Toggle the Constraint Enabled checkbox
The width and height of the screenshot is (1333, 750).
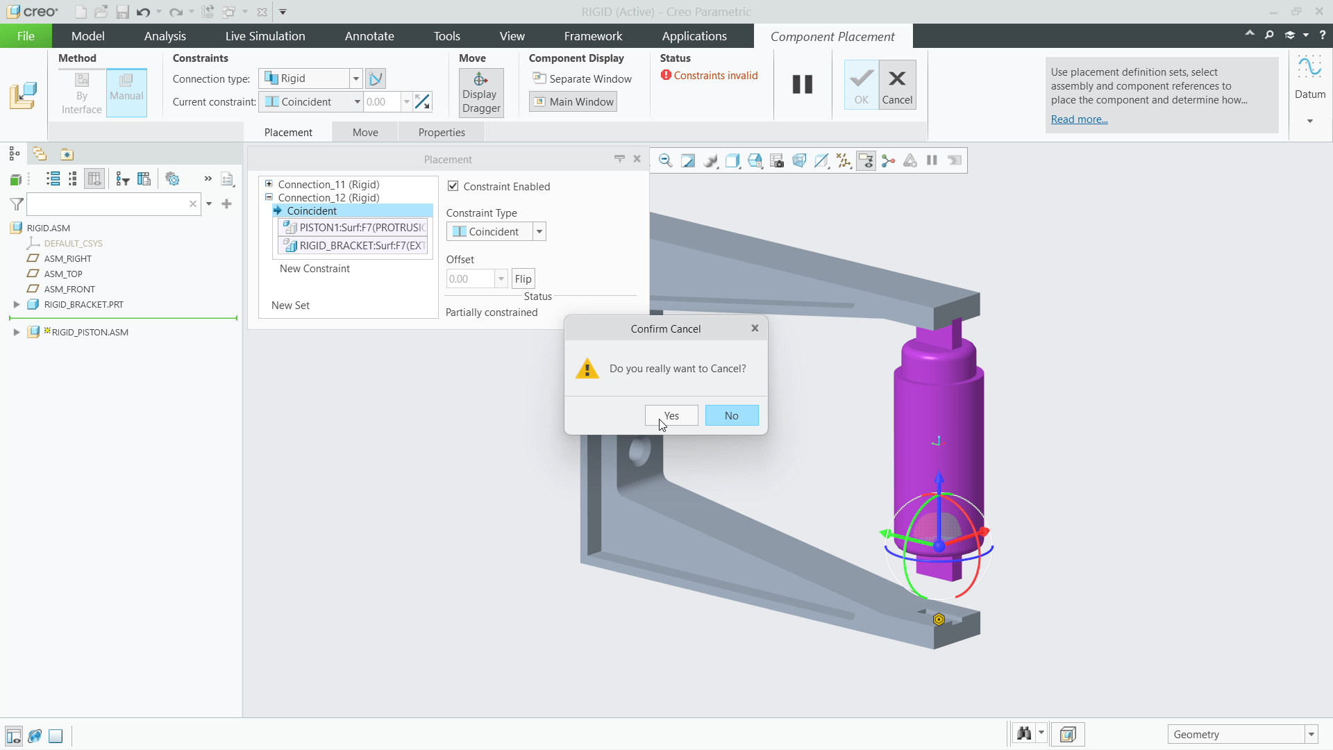453,186
